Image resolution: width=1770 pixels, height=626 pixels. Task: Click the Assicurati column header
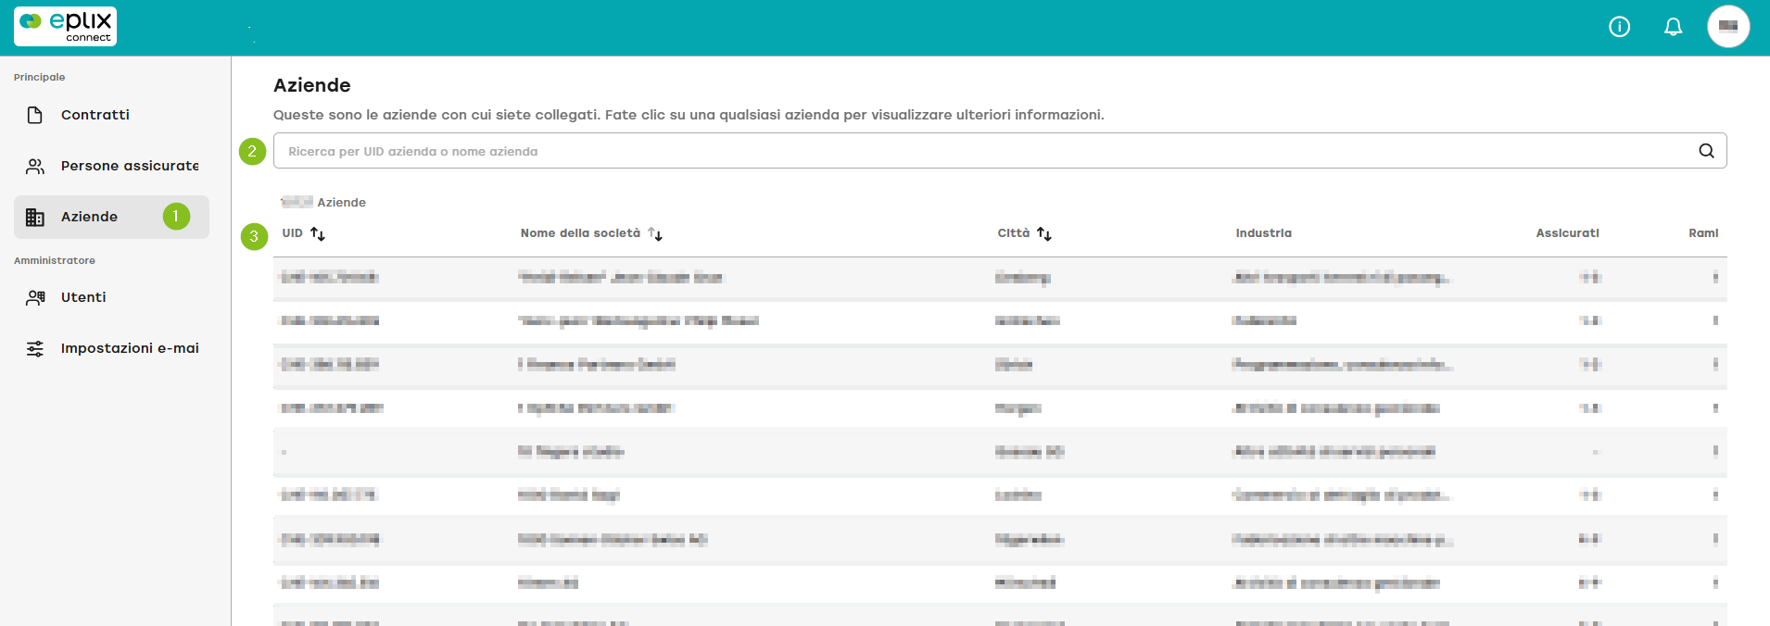click(x=1567, y=233)
